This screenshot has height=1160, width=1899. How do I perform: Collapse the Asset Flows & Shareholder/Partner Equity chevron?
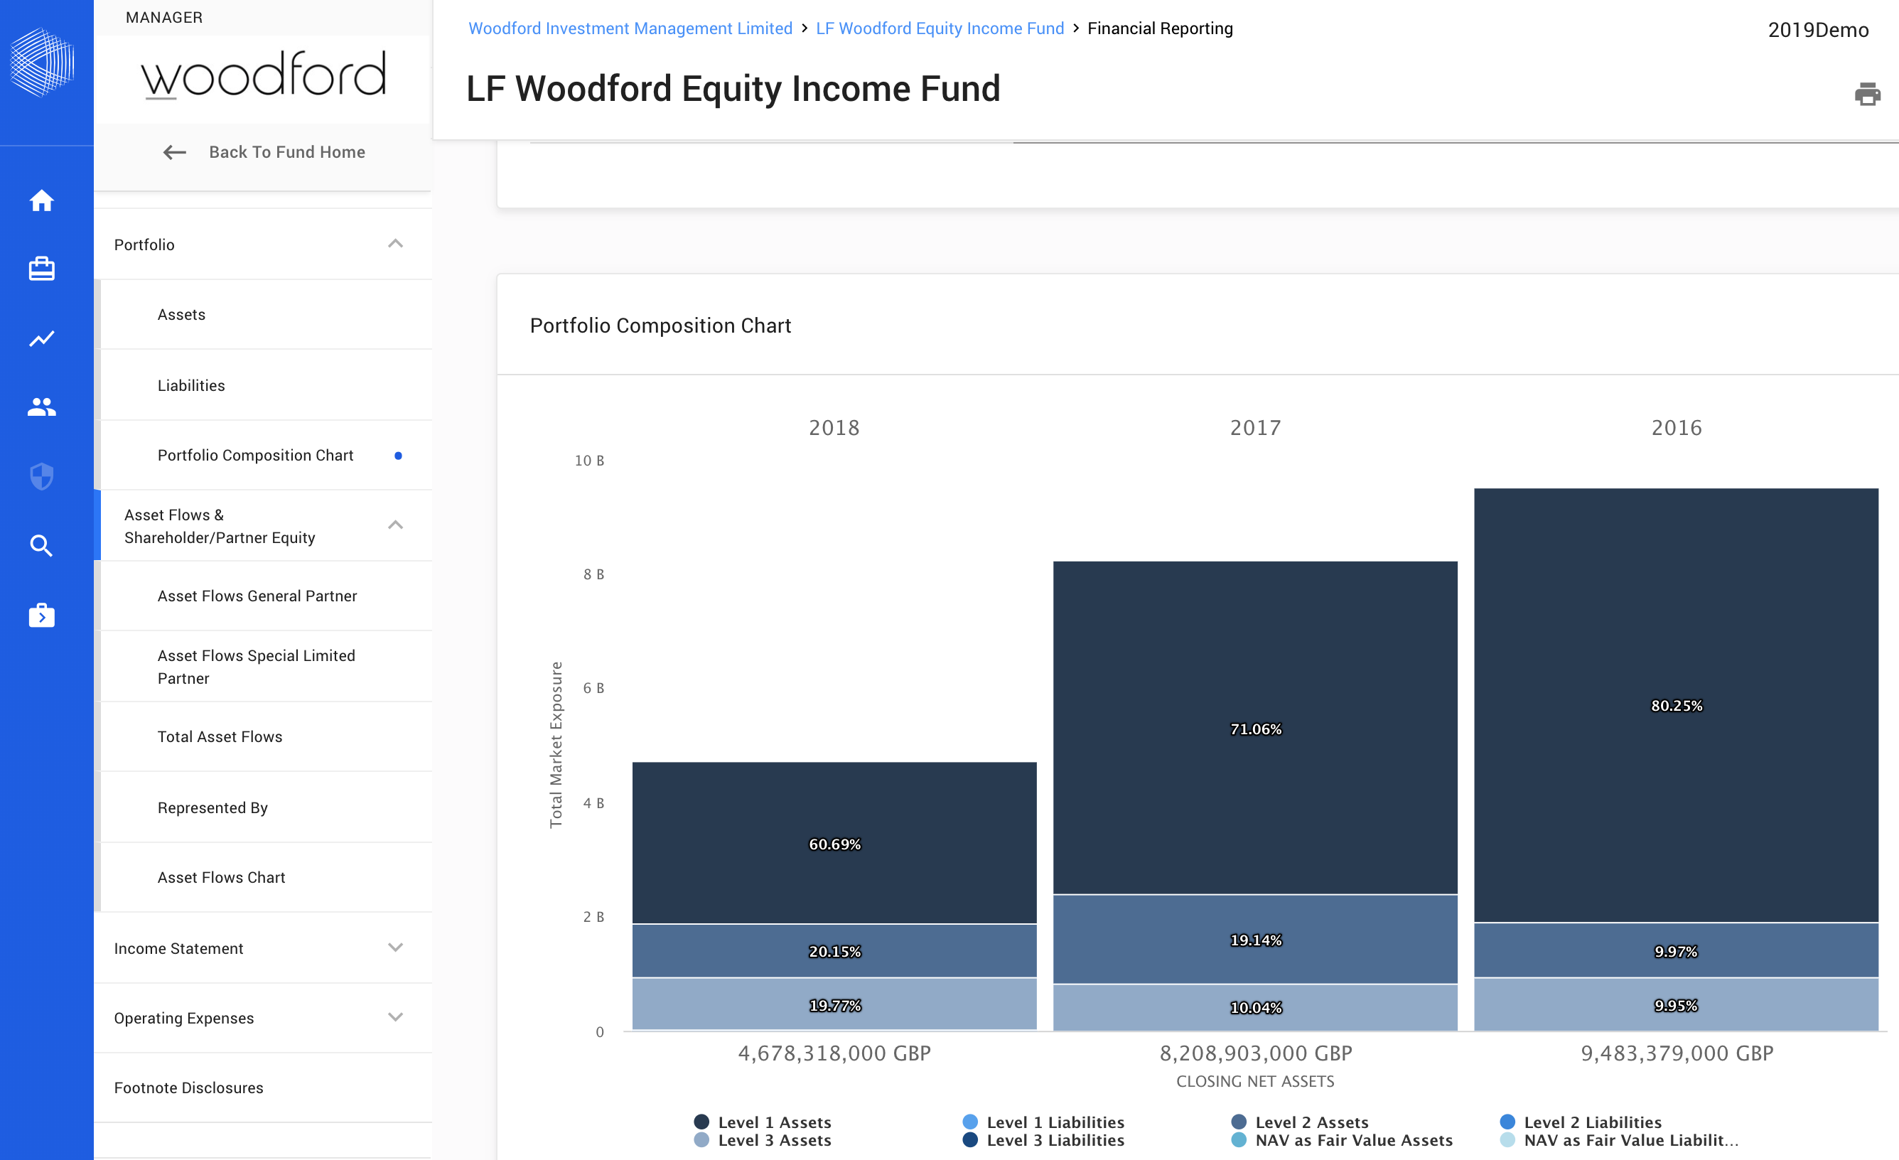point(395,526)
